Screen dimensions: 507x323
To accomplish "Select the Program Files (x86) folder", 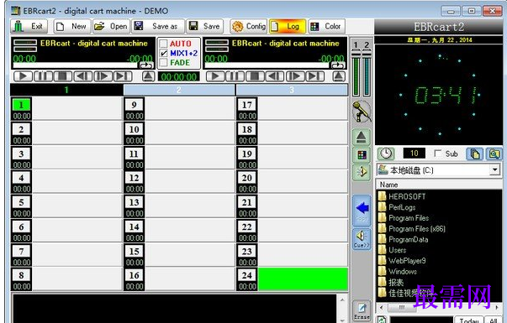I will click(x=417, y=229).
